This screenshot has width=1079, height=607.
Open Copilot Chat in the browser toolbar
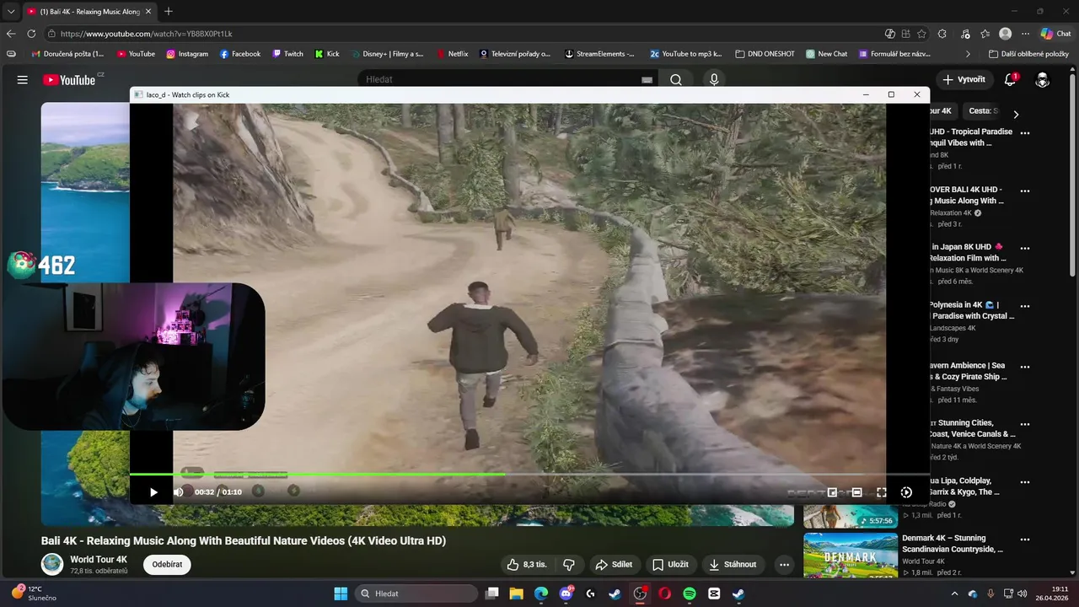1055,34
